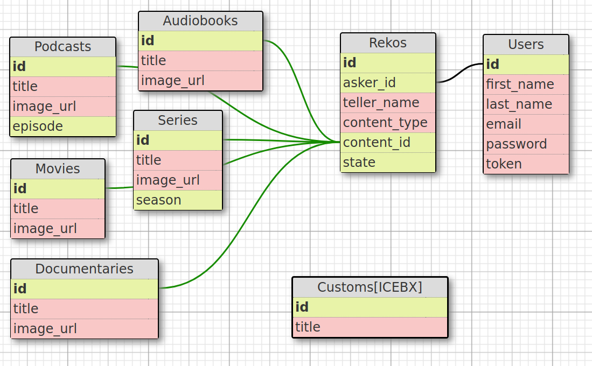Select the state row in Rekos
This screenshot has height=366, width=592.
388,162
